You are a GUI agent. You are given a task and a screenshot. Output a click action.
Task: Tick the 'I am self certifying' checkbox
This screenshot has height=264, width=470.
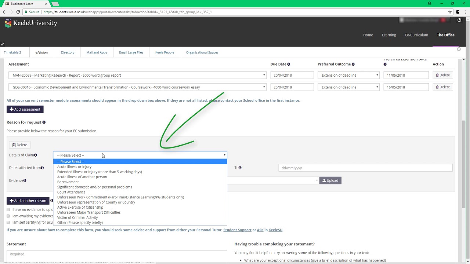tap(8, 222)
